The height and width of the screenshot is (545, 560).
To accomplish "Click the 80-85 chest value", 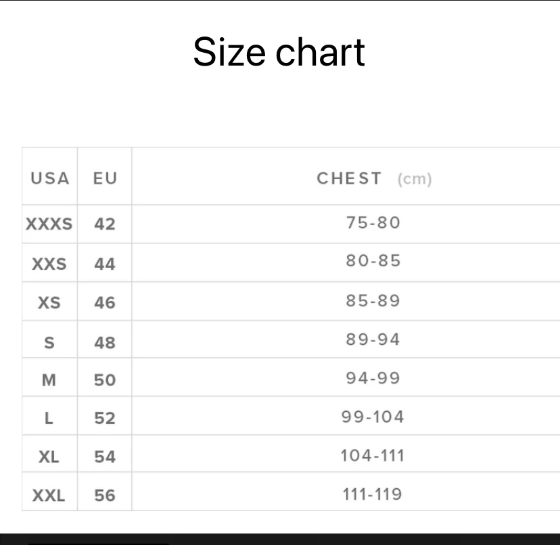I will tap(373, 260).
